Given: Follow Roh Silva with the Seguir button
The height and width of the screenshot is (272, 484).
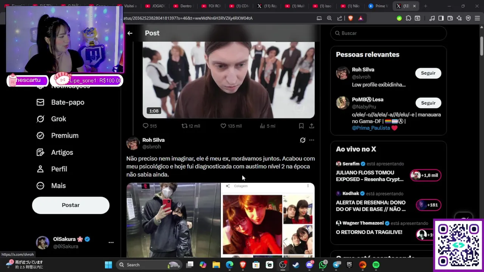Looking at the screenshot, I should pos(428,73).
